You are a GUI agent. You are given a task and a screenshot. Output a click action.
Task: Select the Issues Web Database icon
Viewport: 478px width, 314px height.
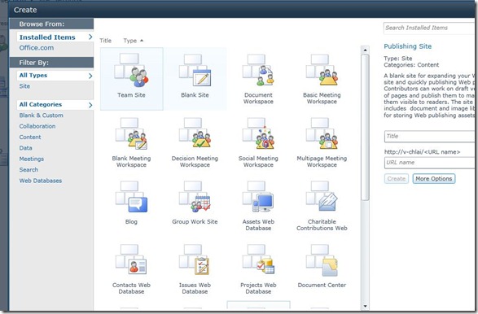(x=195, y=260)
